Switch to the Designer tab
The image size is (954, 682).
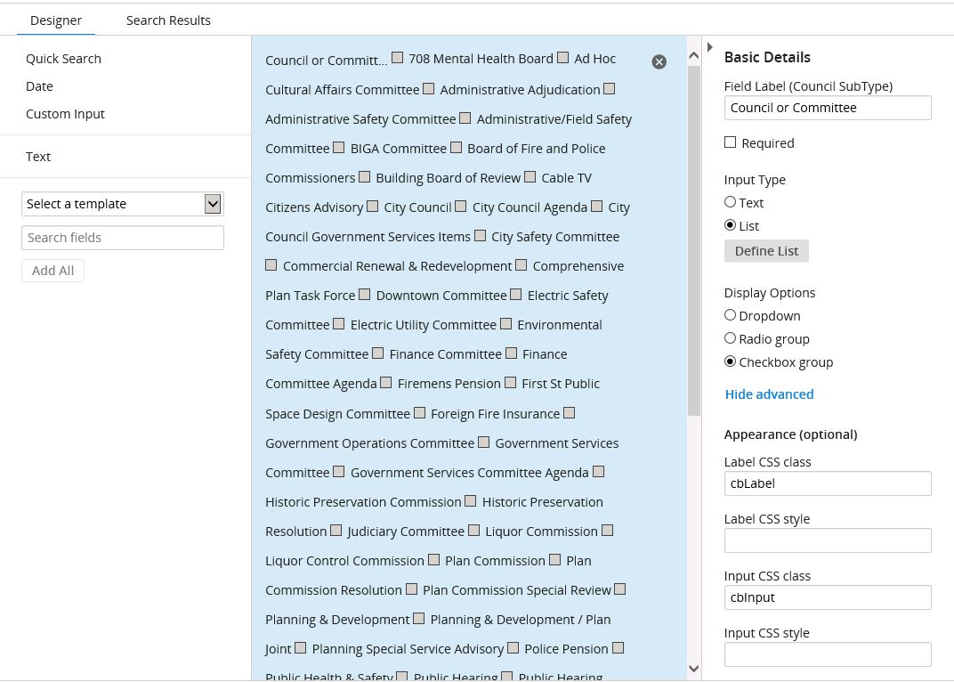pos(56,20)
